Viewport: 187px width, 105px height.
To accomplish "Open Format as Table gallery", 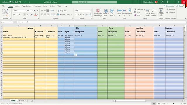I will point(106,13).
